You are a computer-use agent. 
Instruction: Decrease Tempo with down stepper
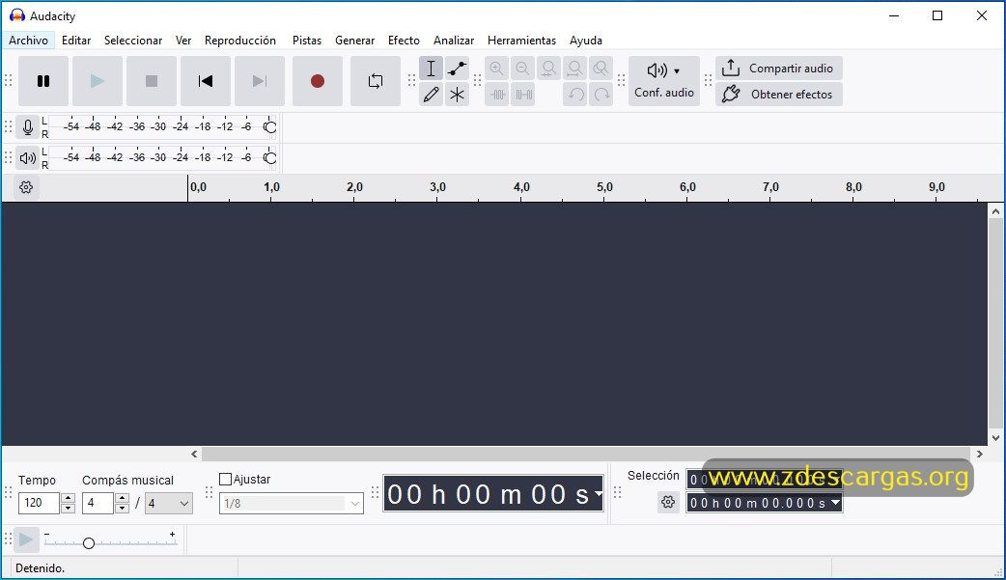pyautogui.click(x=68, y=509)
